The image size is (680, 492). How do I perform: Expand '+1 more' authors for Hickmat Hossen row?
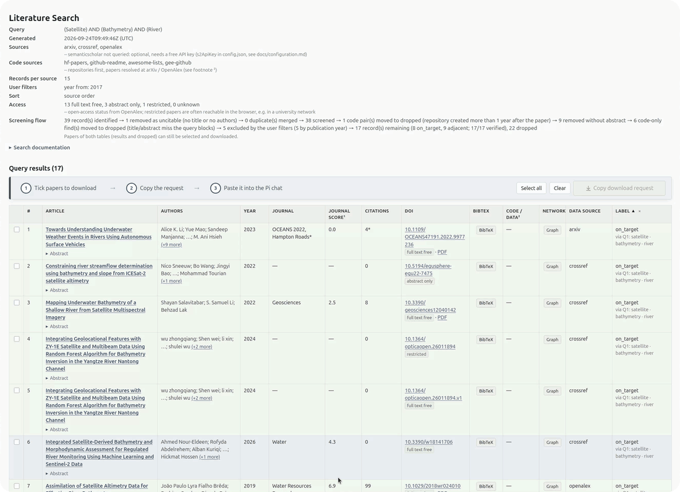tap(210, 457)
